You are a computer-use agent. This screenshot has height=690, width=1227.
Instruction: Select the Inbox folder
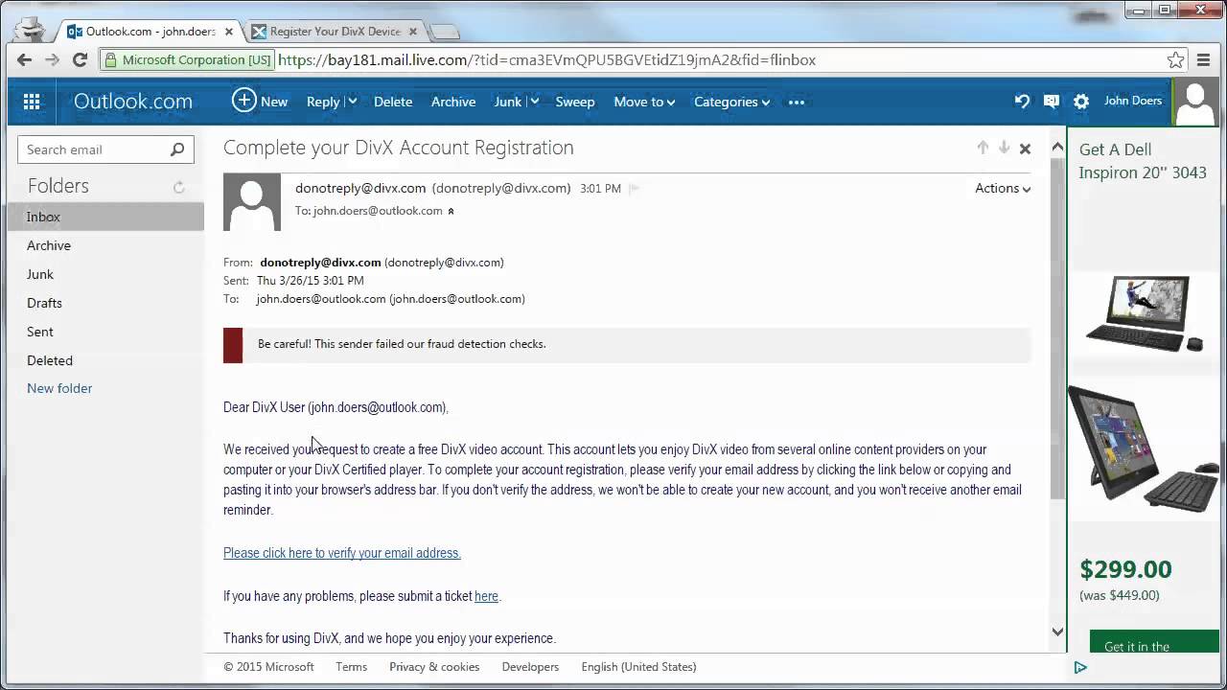click(x=105, y=218)
